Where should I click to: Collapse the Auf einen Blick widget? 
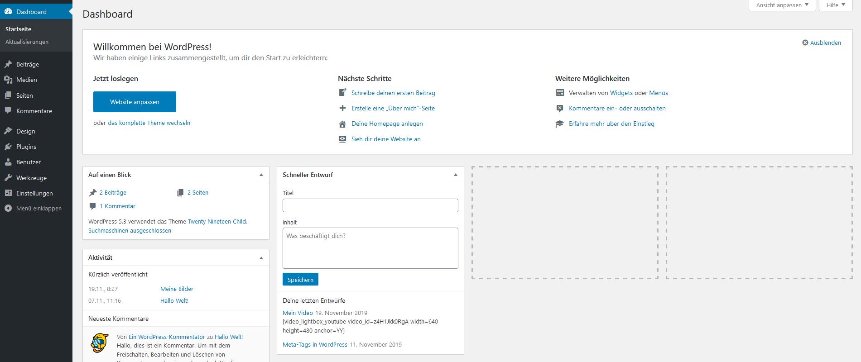(x=261, y=175)
